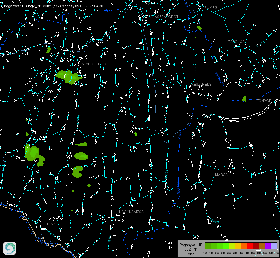Choose the bright red 45–50 dBZ swatch
Screen dimensions: 280x258
(x=250, y=245)
